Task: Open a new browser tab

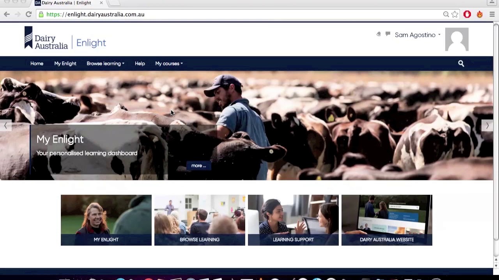Action: click(114, 3)
